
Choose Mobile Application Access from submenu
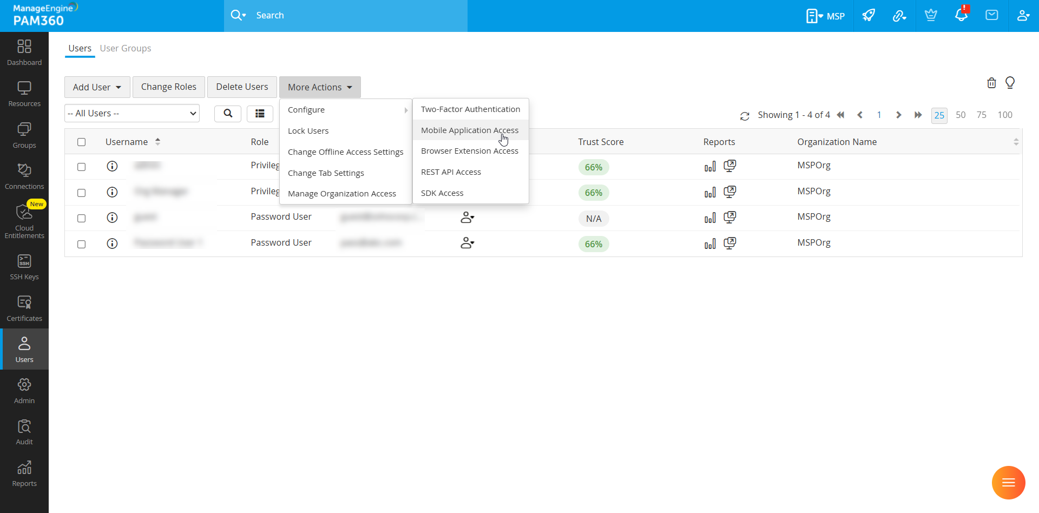[x=469, y=130]
